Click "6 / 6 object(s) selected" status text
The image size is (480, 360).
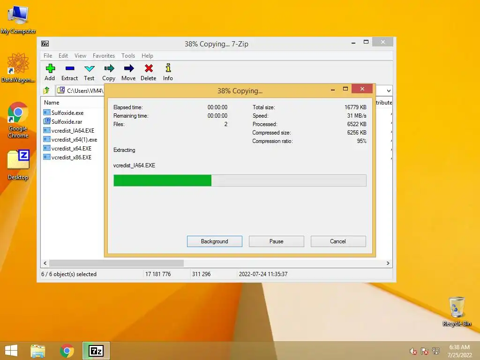tap(69, 274)
